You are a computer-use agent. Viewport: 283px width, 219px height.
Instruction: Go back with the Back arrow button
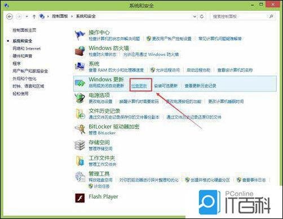[x=10, y=16]
